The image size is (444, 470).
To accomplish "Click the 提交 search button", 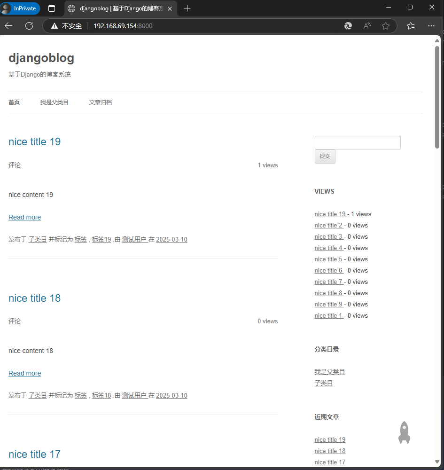I will (325, 156).
